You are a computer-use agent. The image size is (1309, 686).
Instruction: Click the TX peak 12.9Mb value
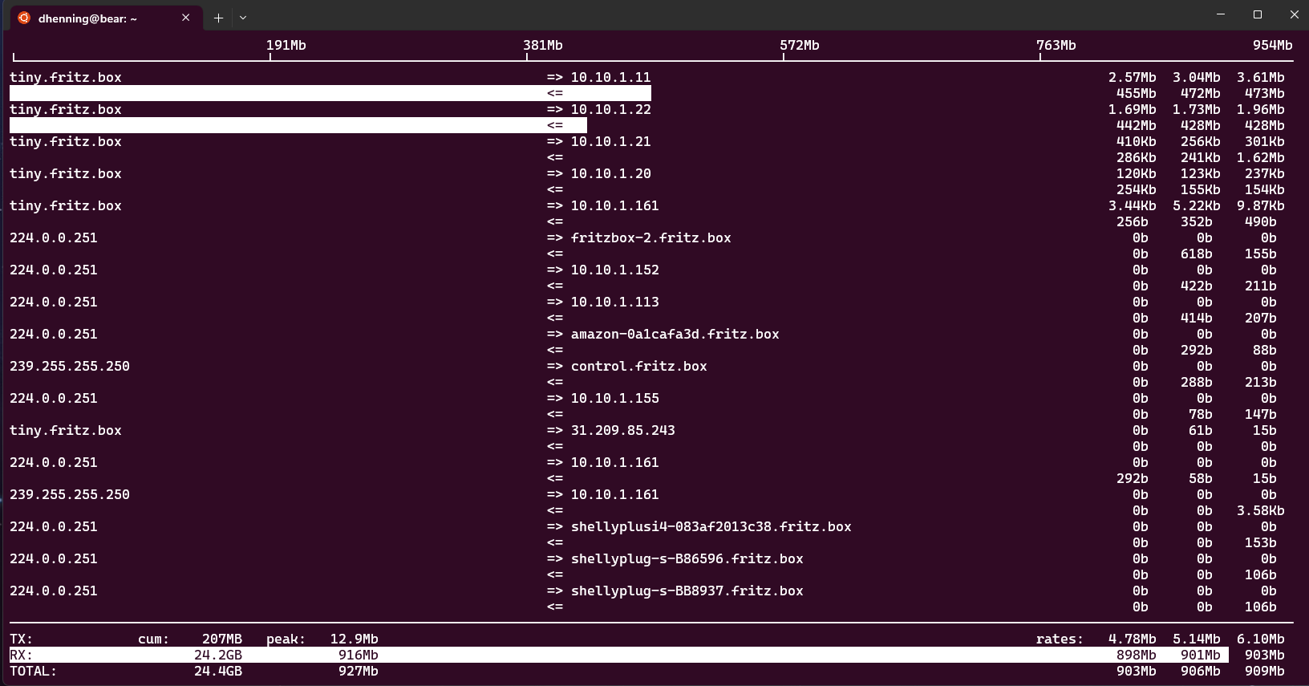(354, 639)
